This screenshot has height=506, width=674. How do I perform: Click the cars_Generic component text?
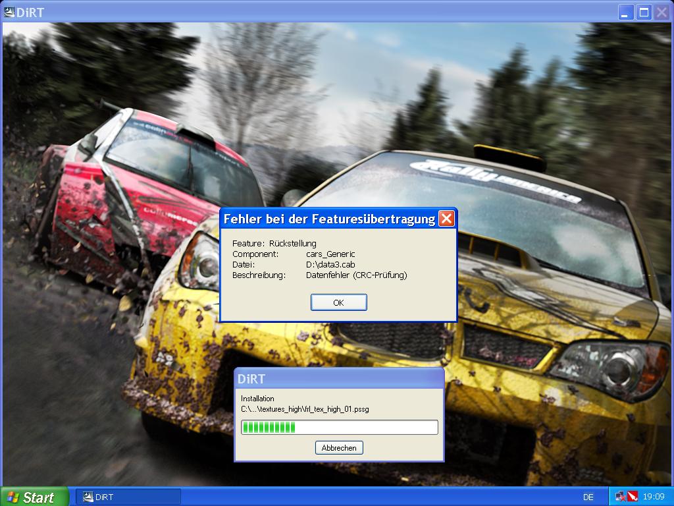pos(330,254)
